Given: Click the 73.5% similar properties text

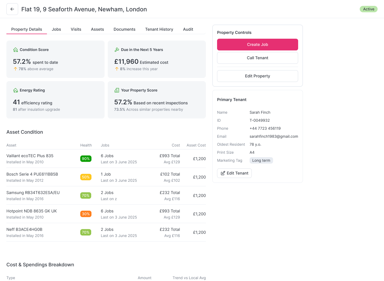Looking at the screenshot, I should point(149,109).
